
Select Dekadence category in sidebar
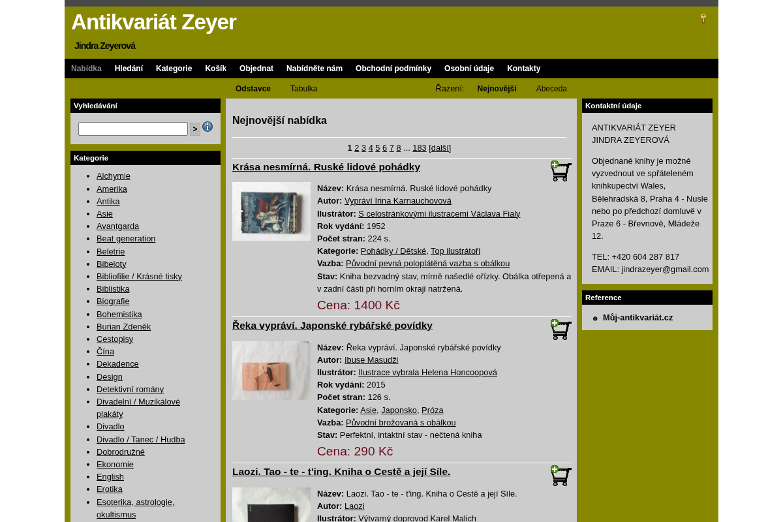(117, 364)
